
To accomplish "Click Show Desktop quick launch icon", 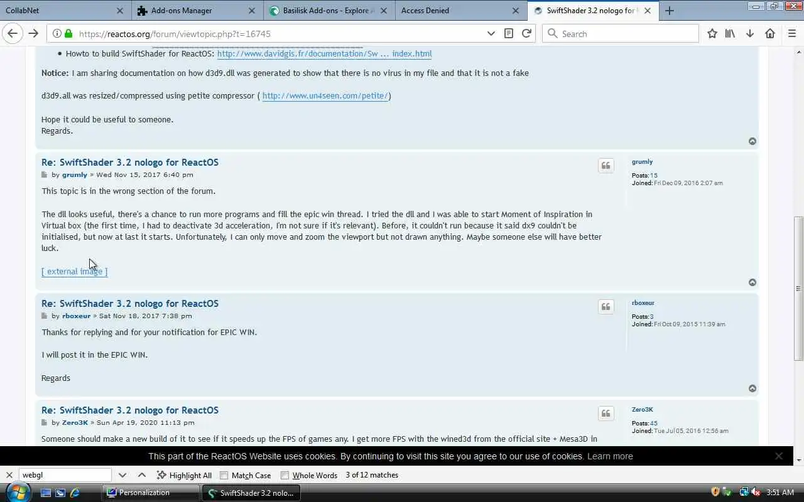I will [45, 493].
